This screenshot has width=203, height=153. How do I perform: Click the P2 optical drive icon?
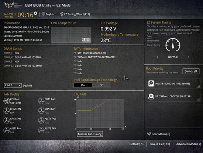point(151,96)
